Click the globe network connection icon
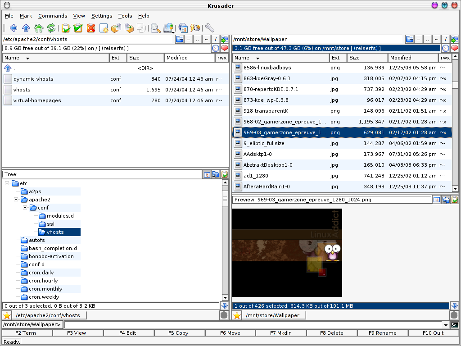Viewport: 461px width, 346px height. pos(183,28)
